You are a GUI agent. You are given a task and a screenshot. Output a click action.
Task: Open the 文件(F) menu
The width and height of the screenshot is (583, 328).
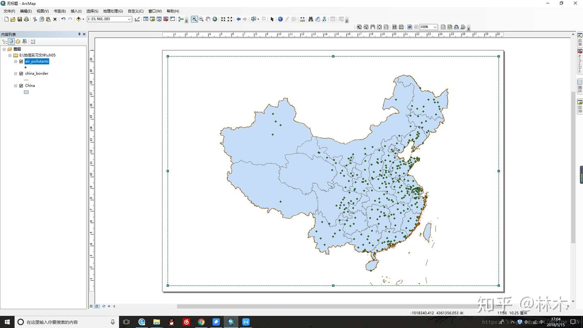9,11
